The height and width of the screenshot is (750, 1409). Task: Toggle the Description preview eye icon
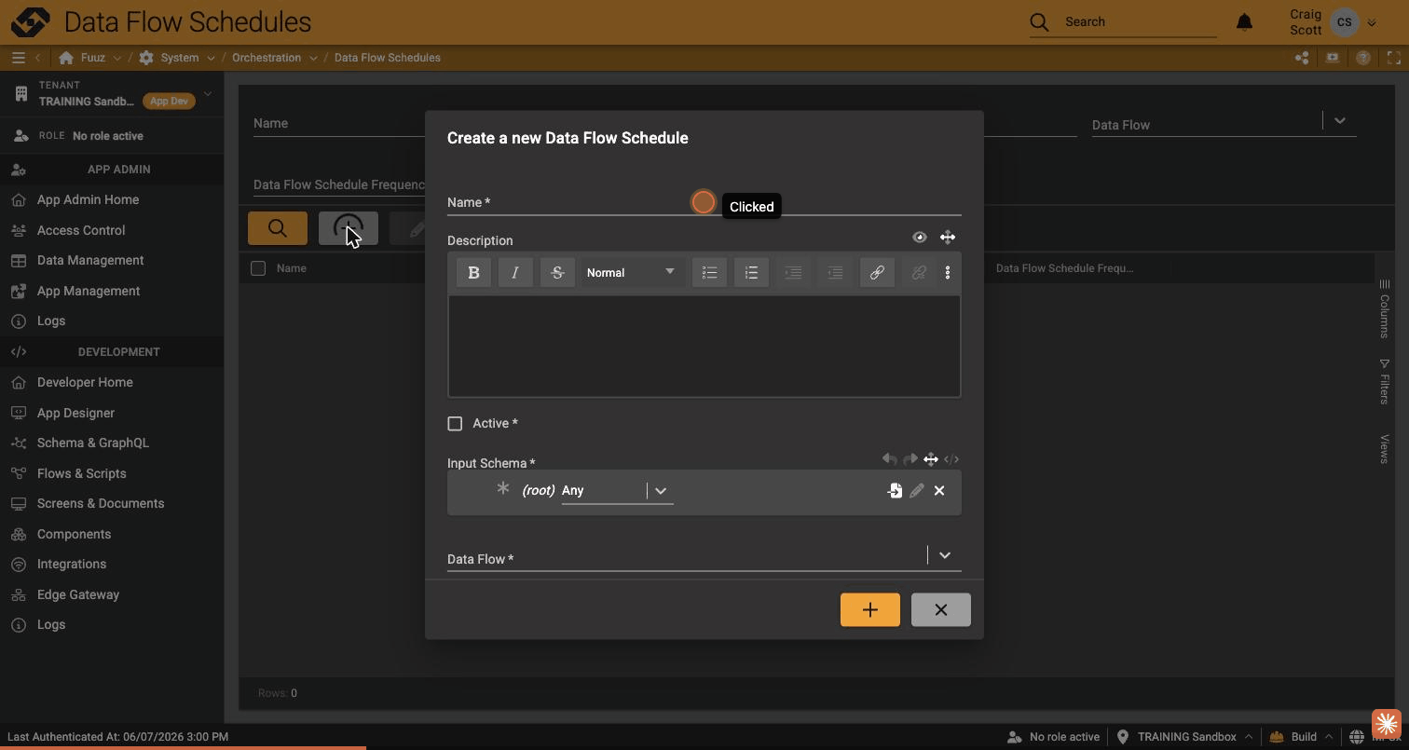[920, 238]
